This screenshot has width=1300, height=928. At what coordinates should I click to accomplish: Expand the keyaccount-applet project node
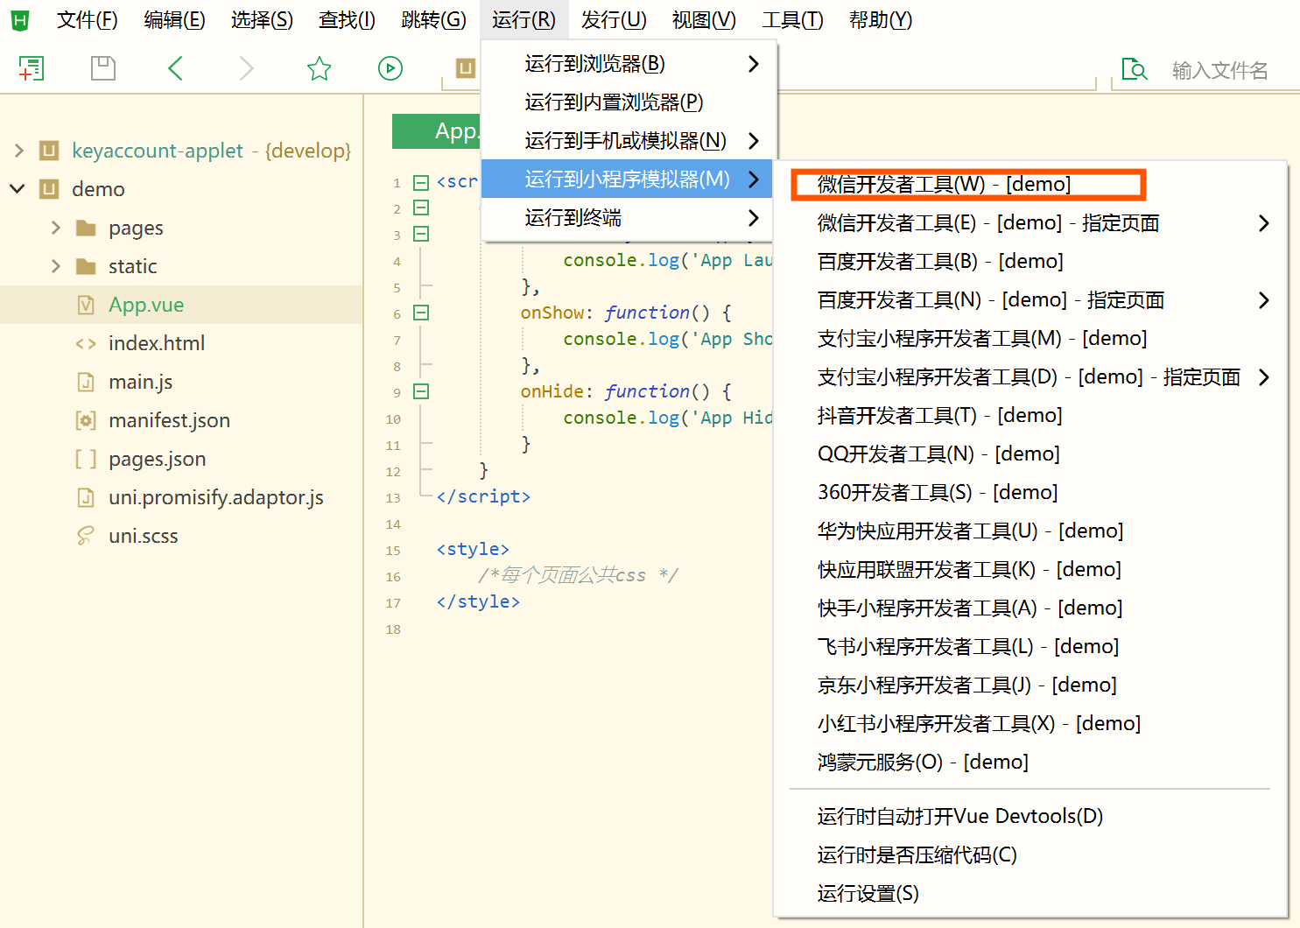(19, 151)
